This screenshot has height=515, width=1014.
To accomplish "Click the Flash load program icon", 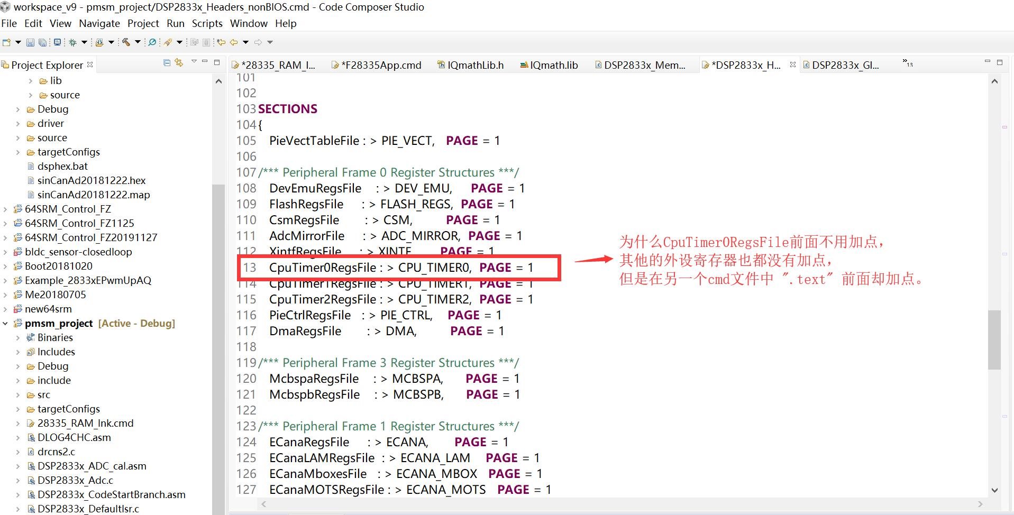I will 99,42.
